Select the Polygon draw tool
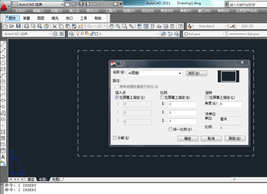 (3, 63)
